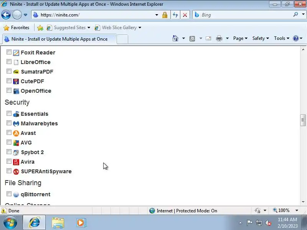Check the OpenOffice checkbox
307x230 pixels.
(9, 90)
